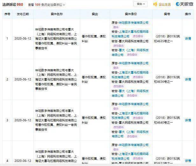The width and height of the screenshot is (196, 166).
Task: Click date 2020-06-12 in row 1
Action: tap(23, 39)
